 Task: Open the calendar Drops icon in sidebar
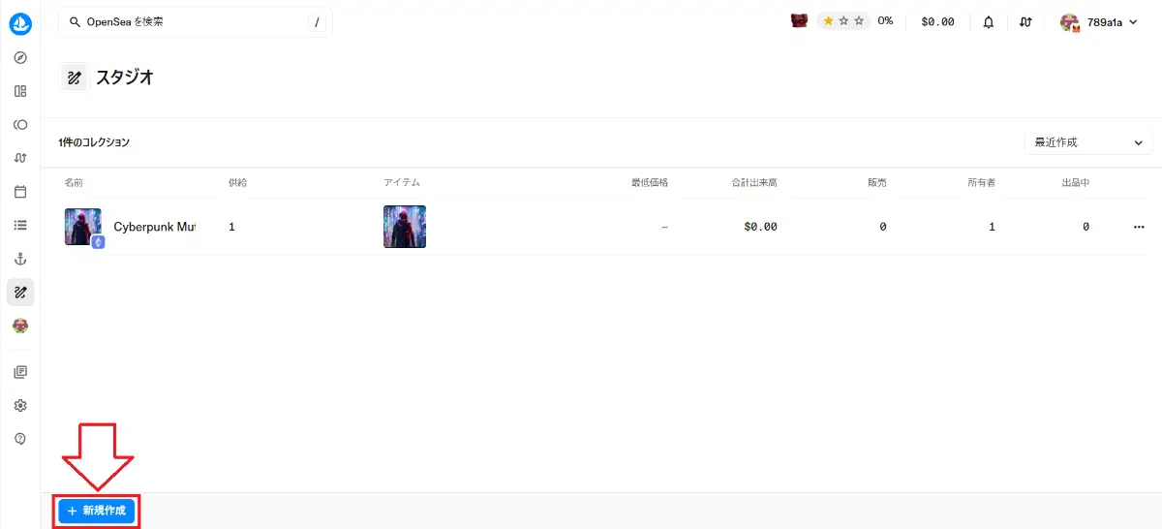click(x=20, y=192)
